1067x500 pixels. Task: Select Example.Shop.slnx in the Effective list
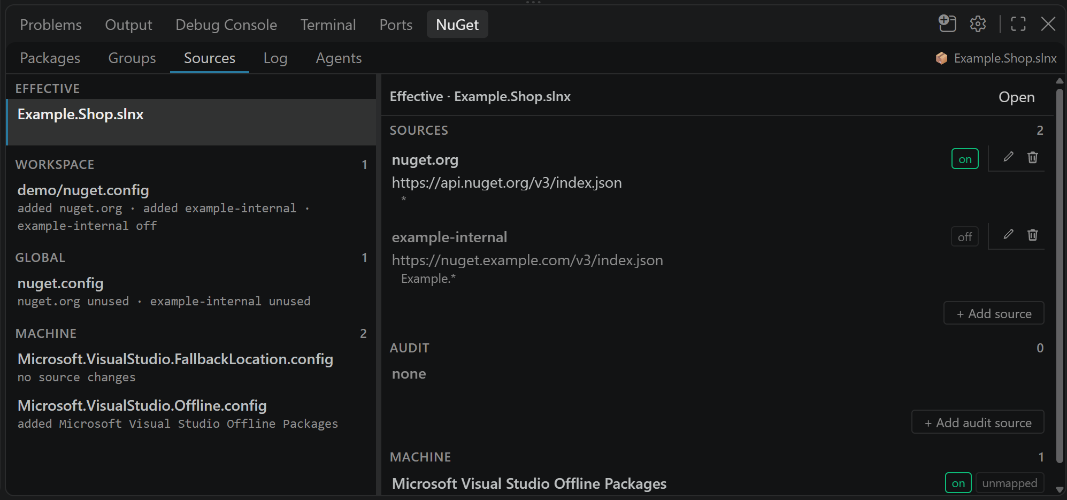(191, 122)
